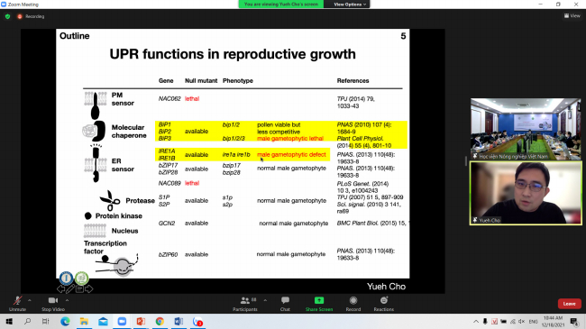
Task: Click the 'Protein kinase' label
Action: point(118,216)
